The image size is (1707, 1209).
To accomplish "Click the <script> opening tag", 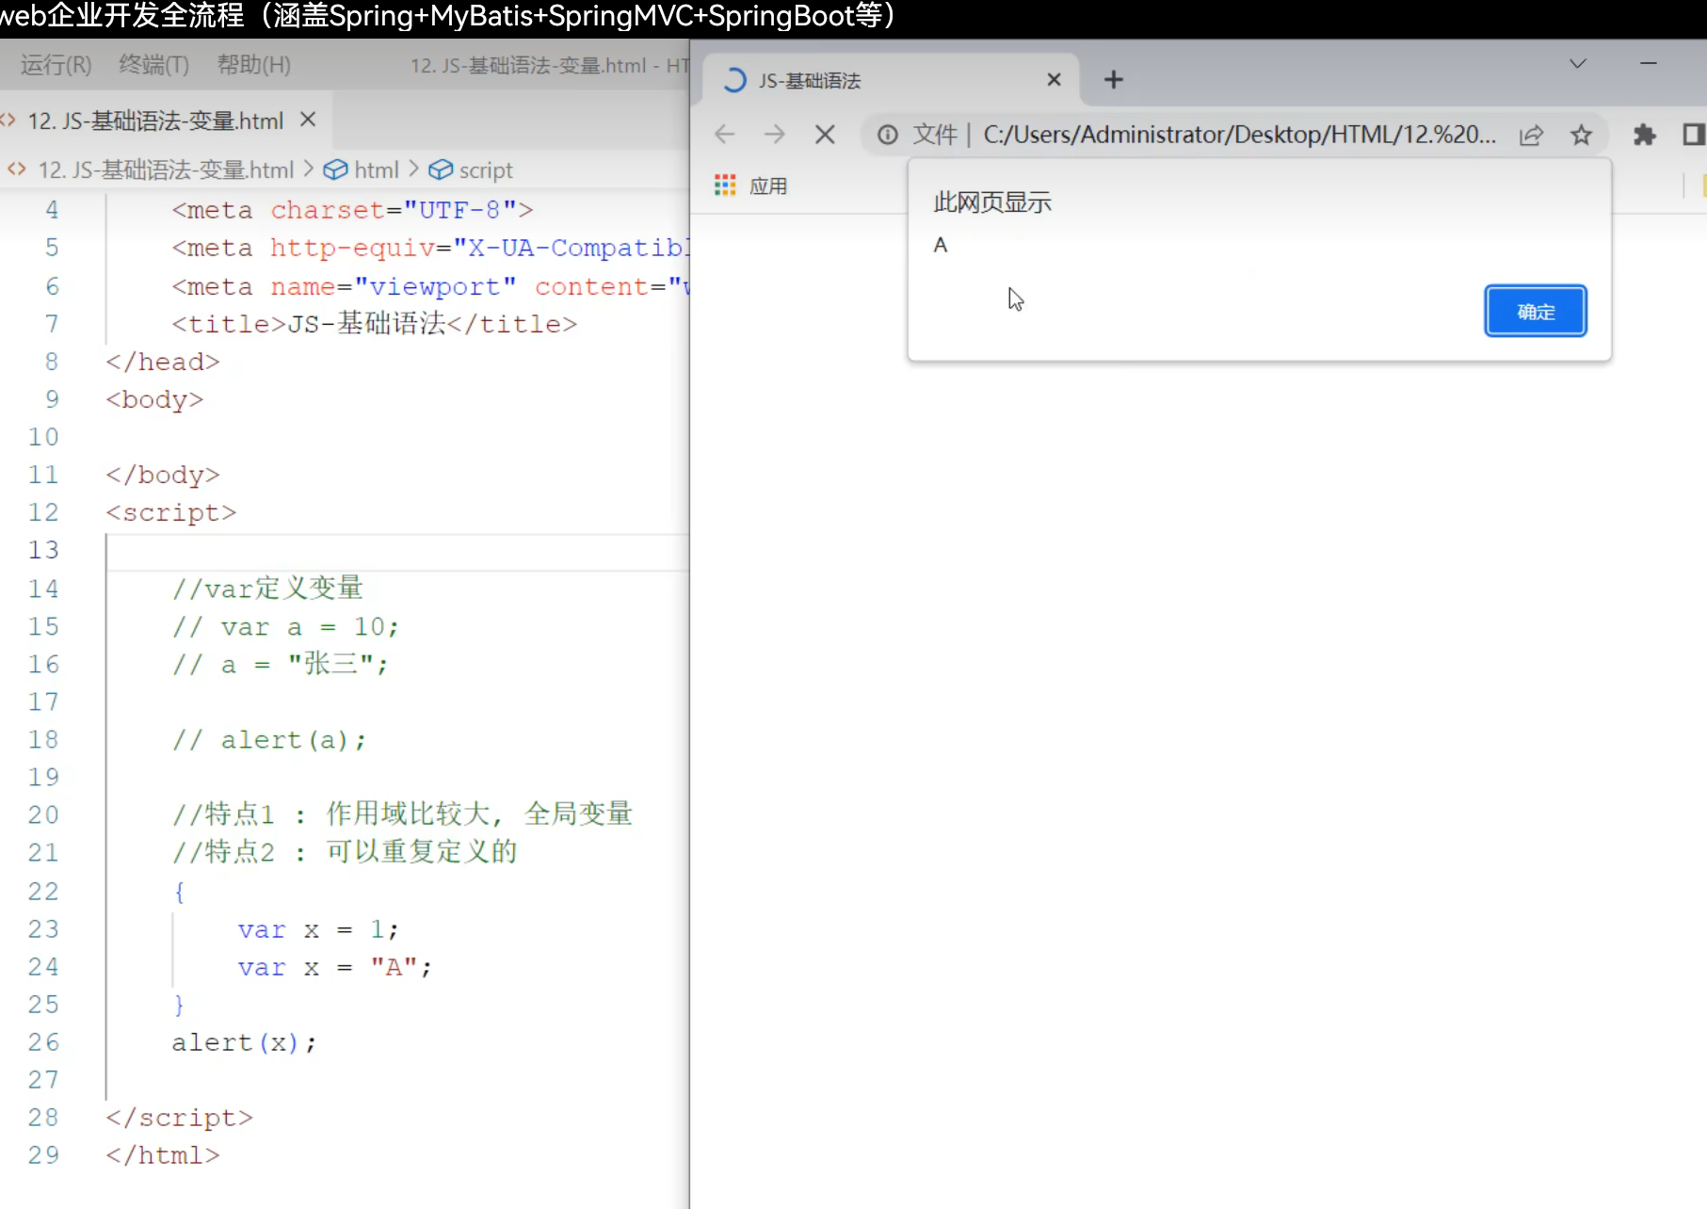I will pos(170,512).
